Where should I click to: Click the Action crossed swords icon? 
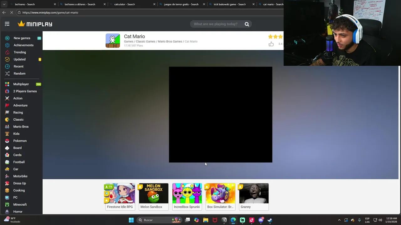click(x=7, y=98)
